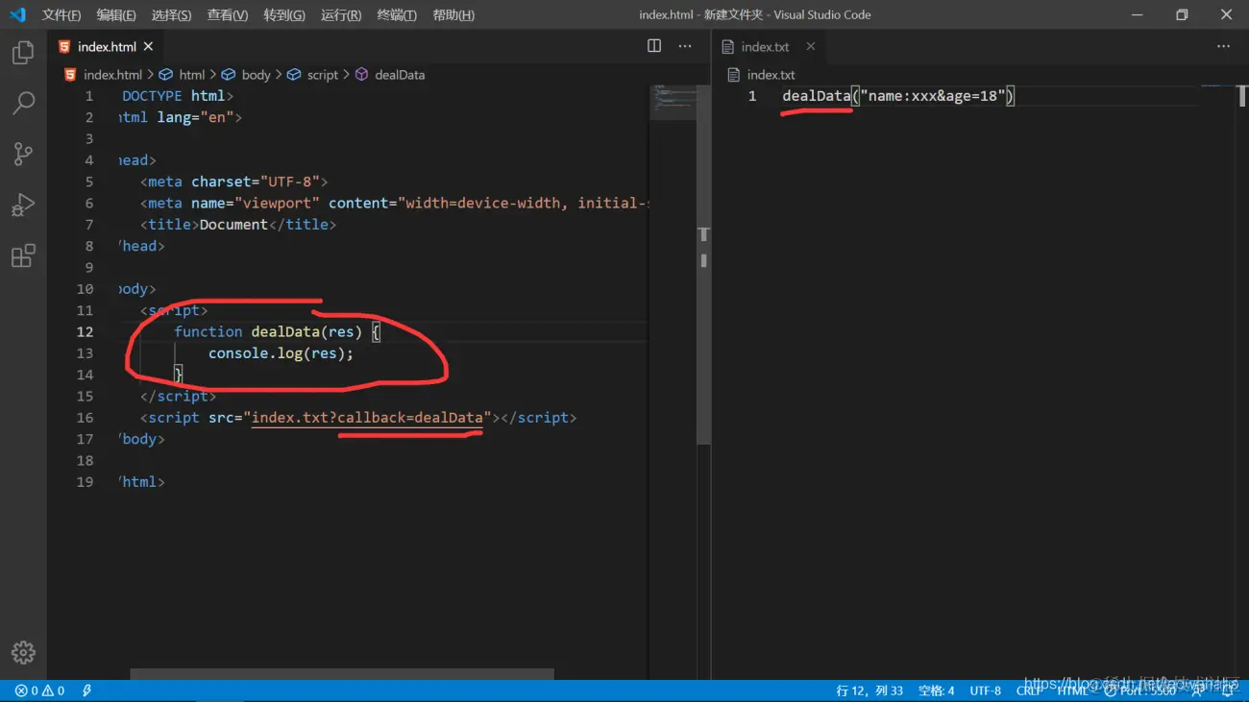This screenshot has height=702, width=1249.
Task: Click the cursor position 行 12, 列 33
Action: (869, 690)
